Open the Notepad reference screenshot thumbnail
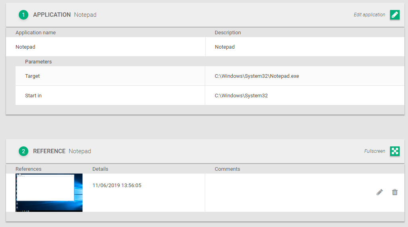This screenshot has width=408, height=227. click(x=49, y=193)
